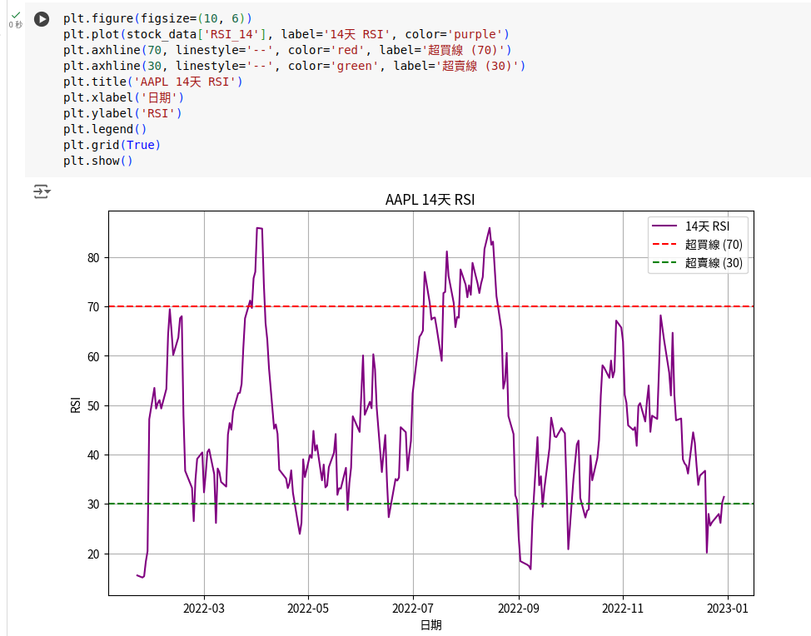The image size is (811, 636).
Task: Click the plt.show() code line
Action: click(98, 161)
